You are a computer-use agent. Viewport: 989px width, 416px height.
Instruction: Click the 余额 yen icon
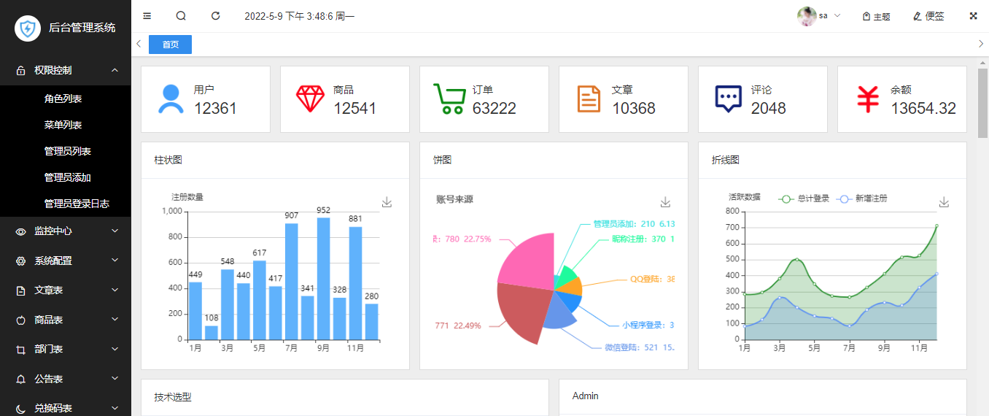click(x=867, y=99)
